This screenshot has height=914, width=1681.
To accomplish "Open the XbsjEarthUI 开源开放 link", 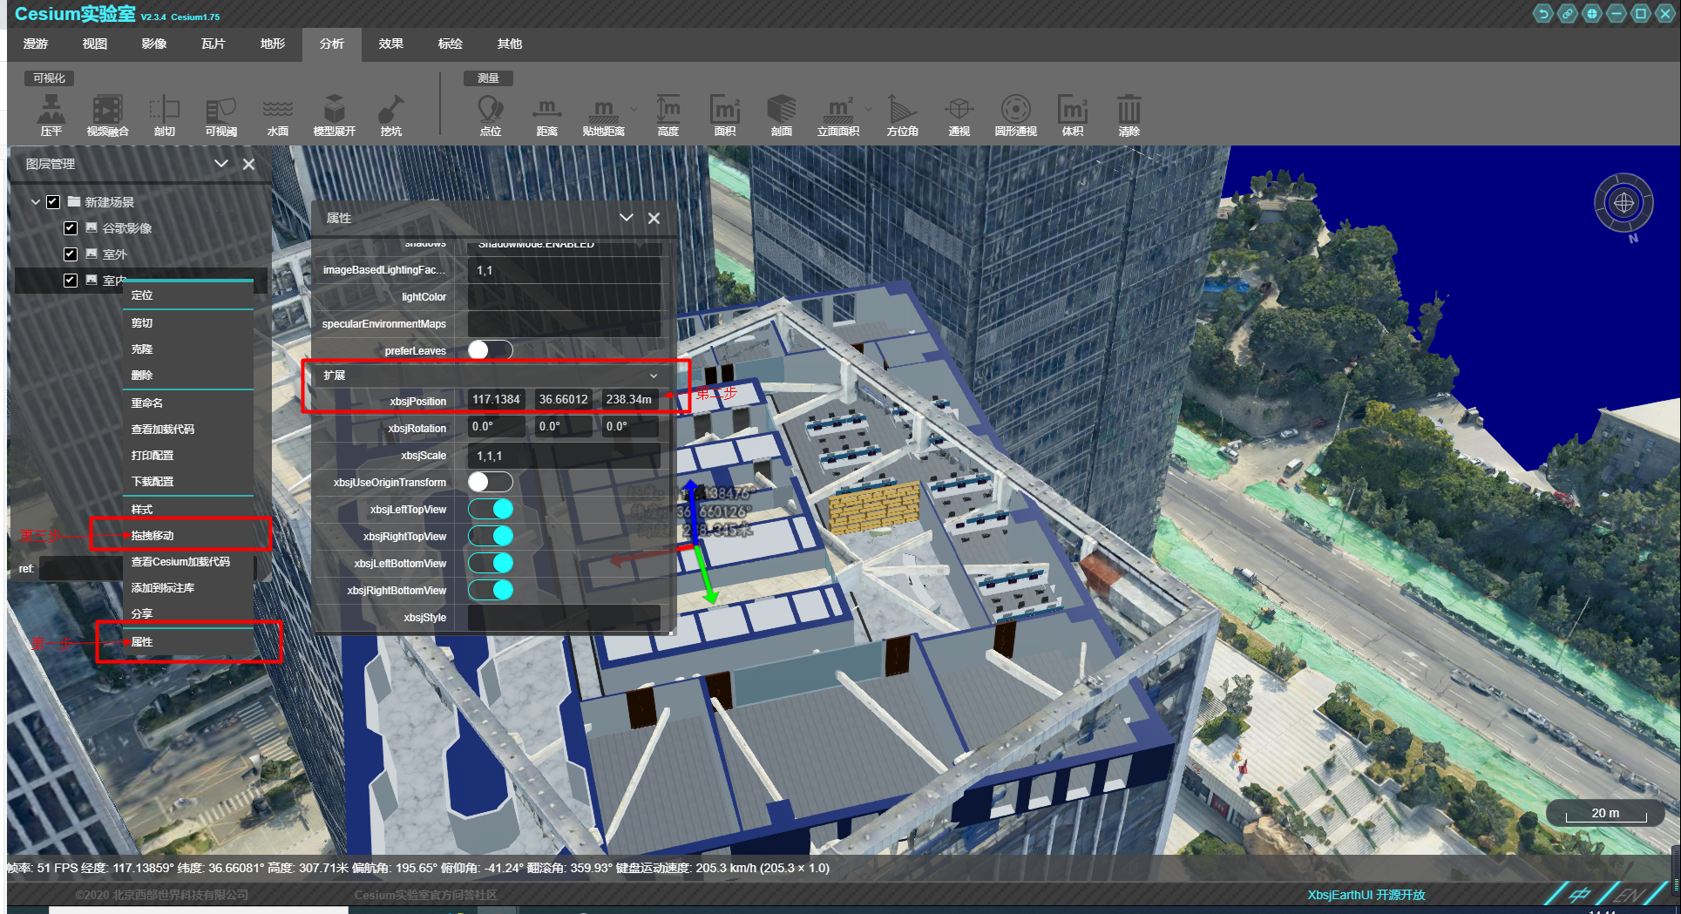I will coord(1366,895).
